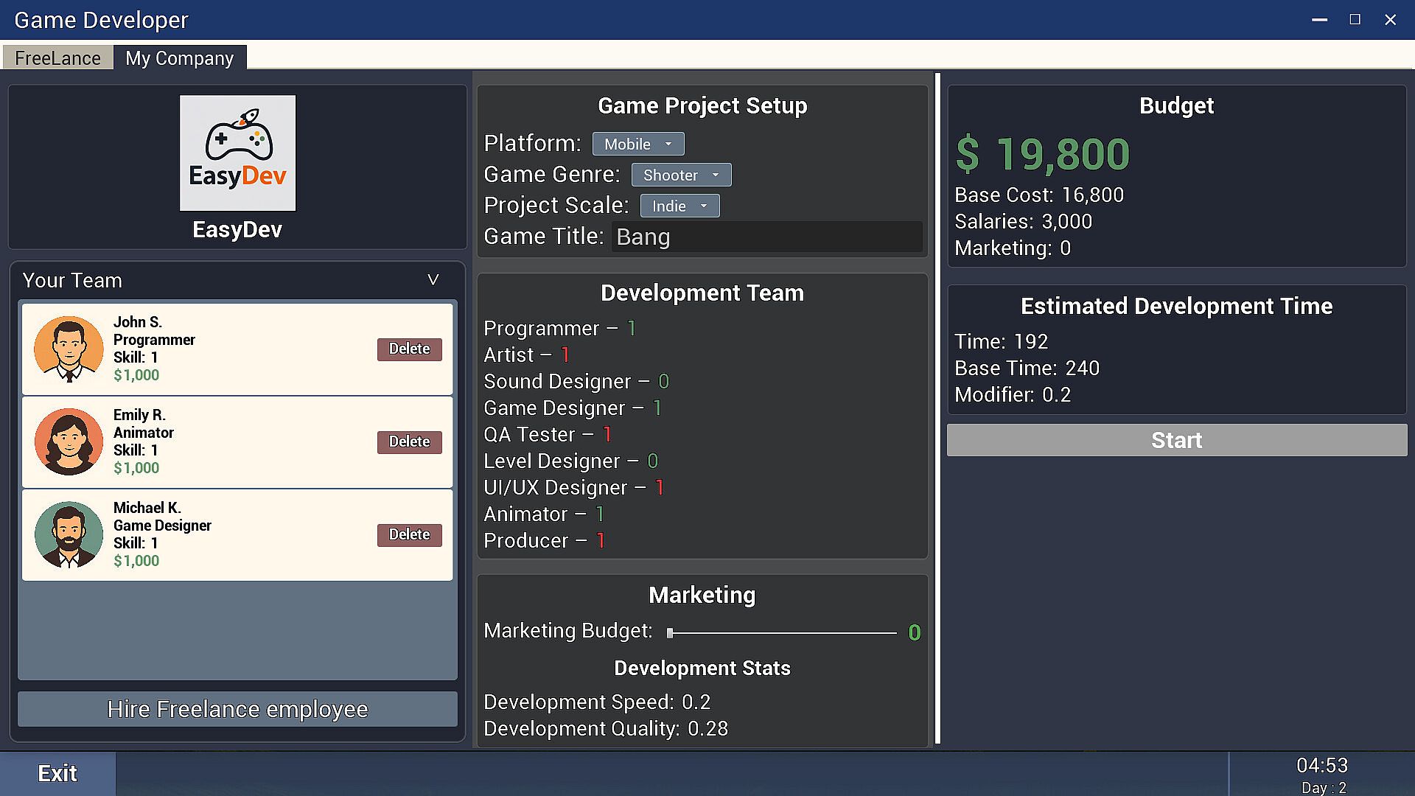Delete Michael K. from the team

click(x=409, y=534)
